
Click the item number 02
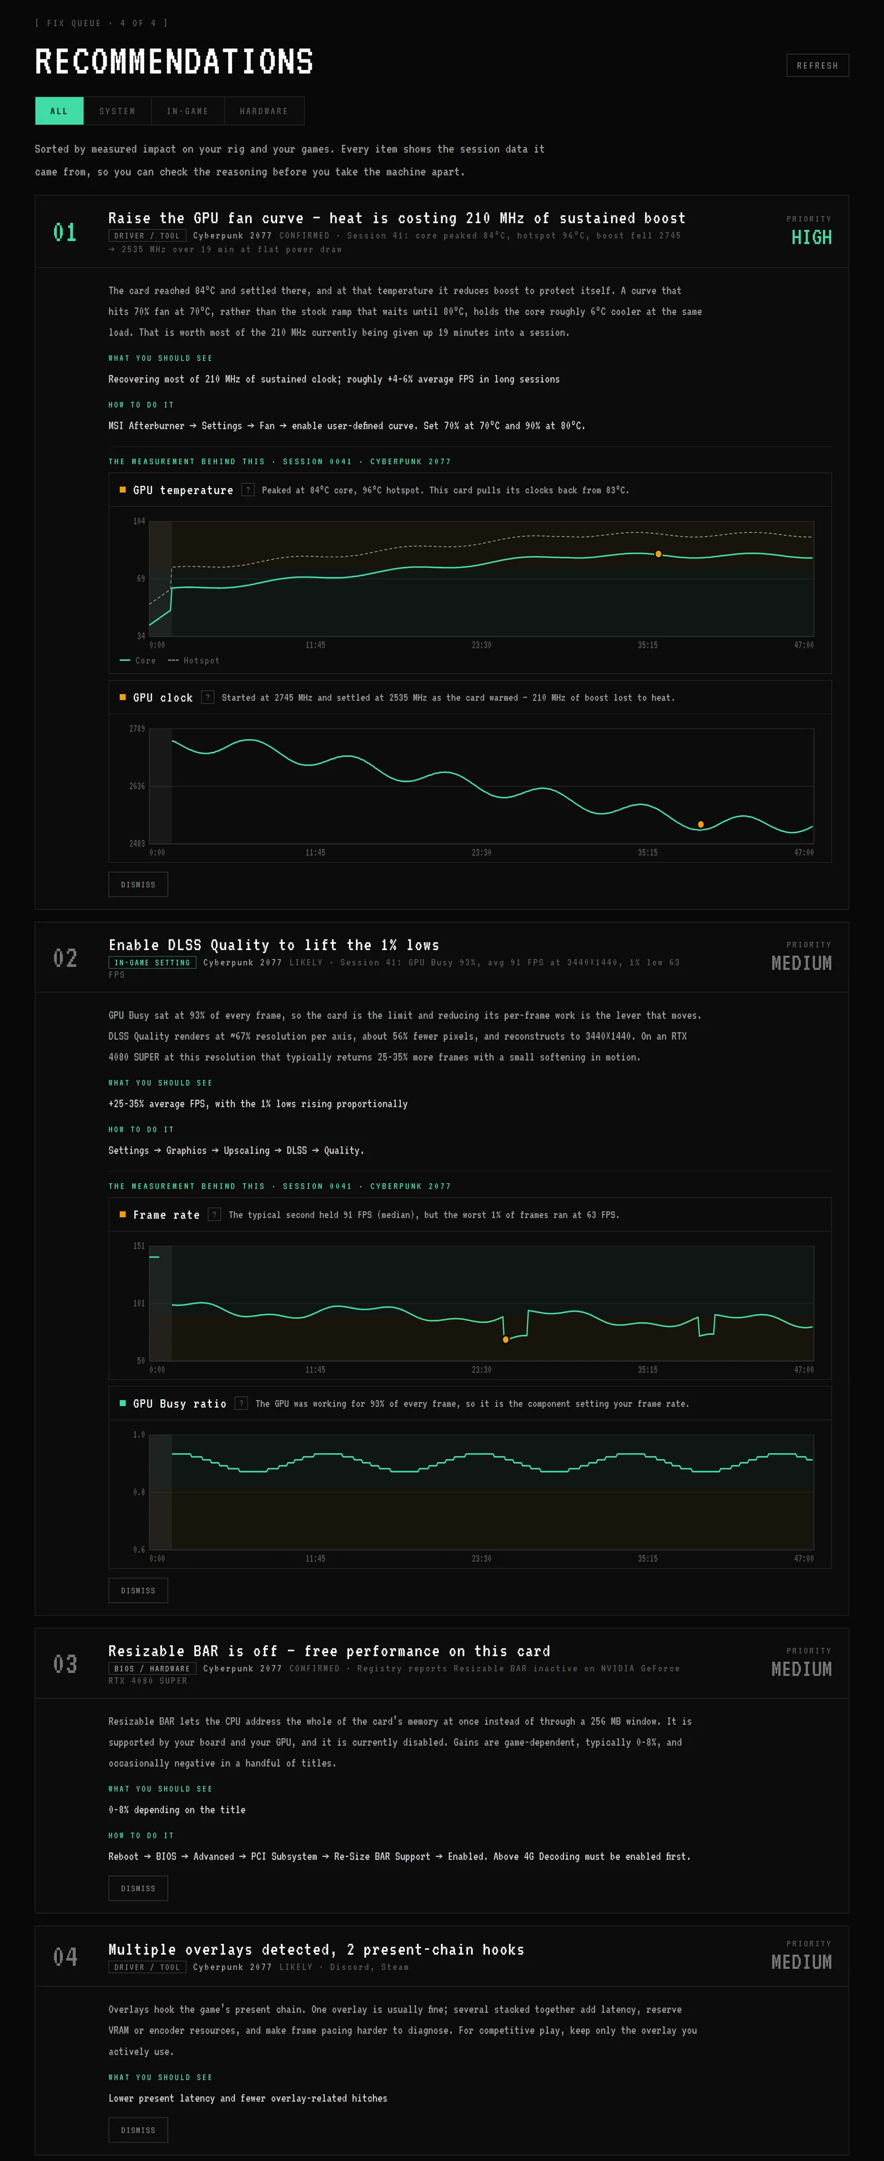[x=65, y=958]
